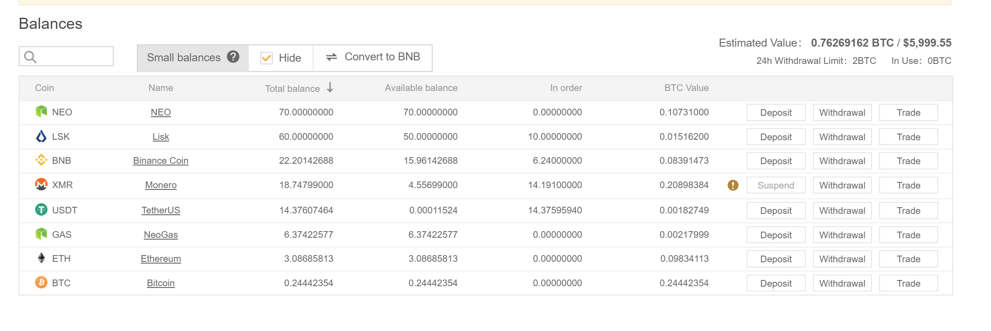Deposit LSK
The image size is (991, 331).
tap(776, 137)
